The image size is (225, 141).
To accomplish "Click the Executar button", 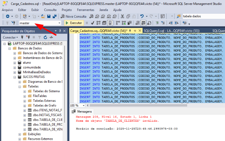I will click(74, 23).
